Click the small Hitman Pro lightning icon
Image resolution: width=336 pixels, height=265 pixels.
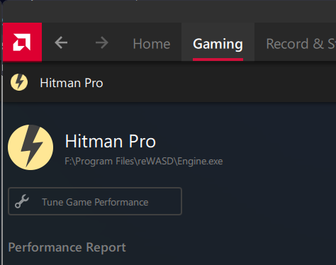point(19,82)
